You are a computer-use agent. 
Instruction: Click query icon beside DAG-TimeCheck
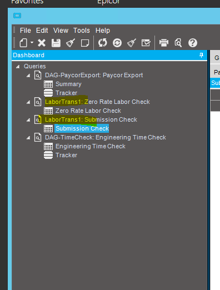38,137
